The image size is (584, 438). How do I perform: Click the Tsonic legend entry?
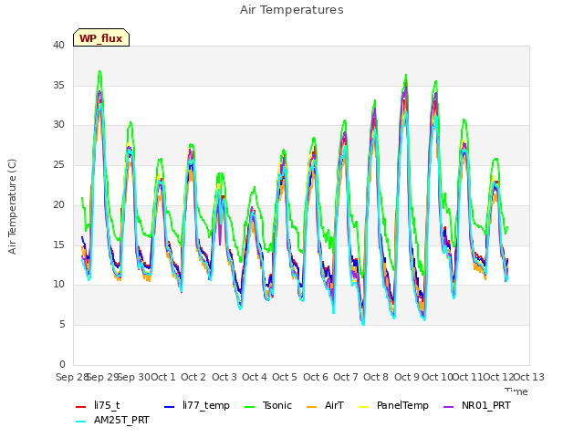(267, 405)
